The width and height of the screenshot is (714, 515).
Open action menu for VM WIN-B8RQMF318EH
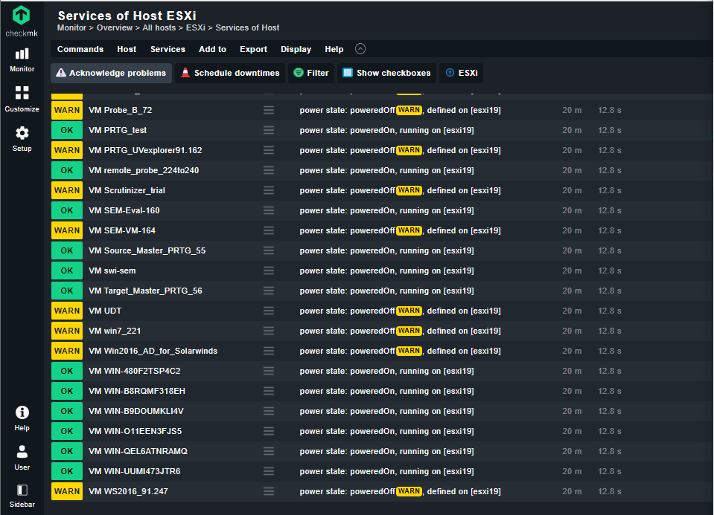point(269,391)
